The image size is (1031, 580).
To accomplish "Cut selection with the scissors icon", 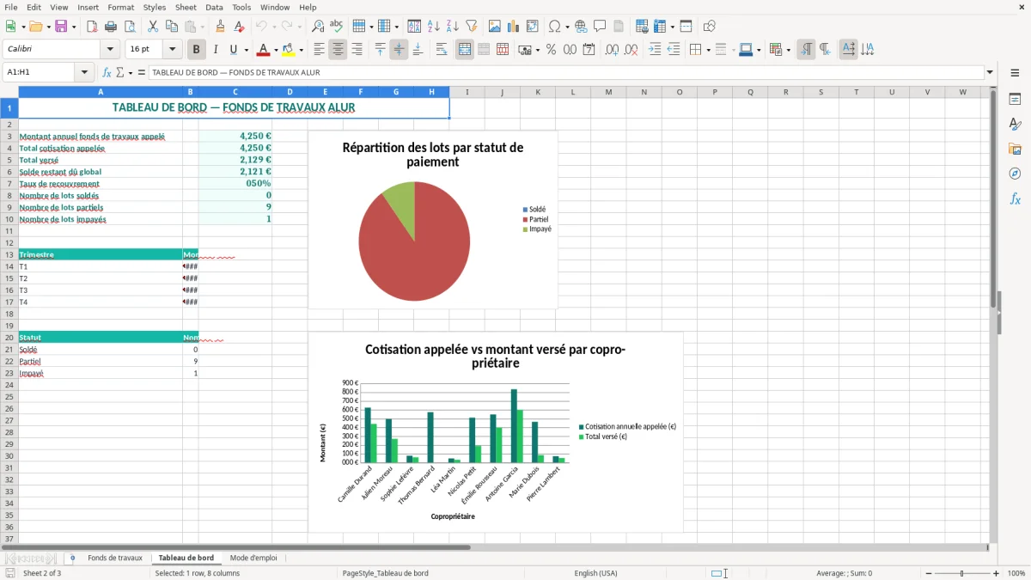I will (x=152, y=27).
